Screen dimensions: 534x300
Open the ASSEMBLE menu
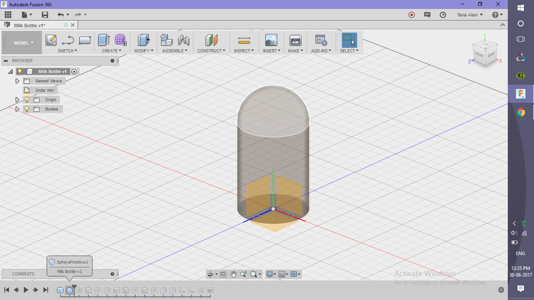point(175,51)
